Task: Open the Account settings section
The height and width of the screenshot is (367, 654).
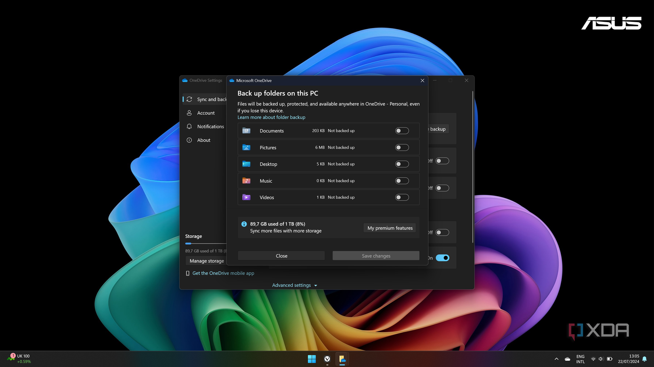Action: [x=206, y=113]
